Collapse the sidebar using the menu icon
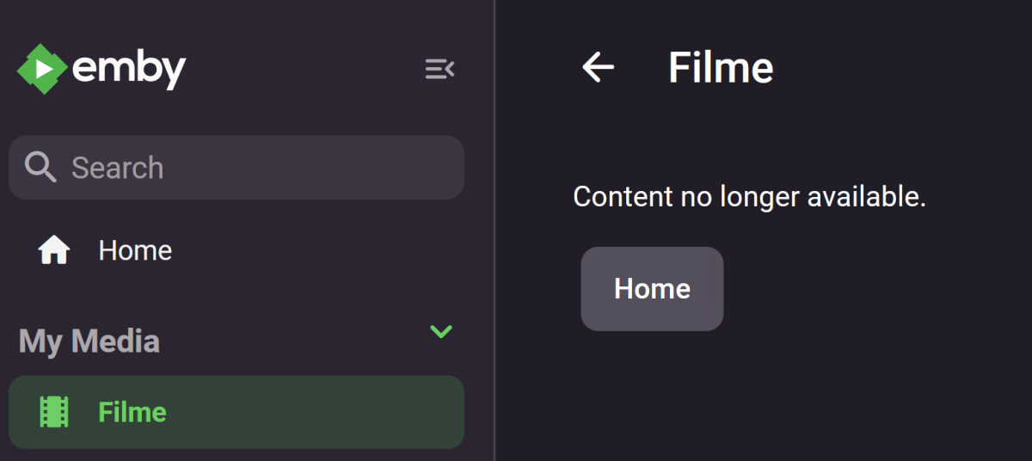 pos(439,69)
